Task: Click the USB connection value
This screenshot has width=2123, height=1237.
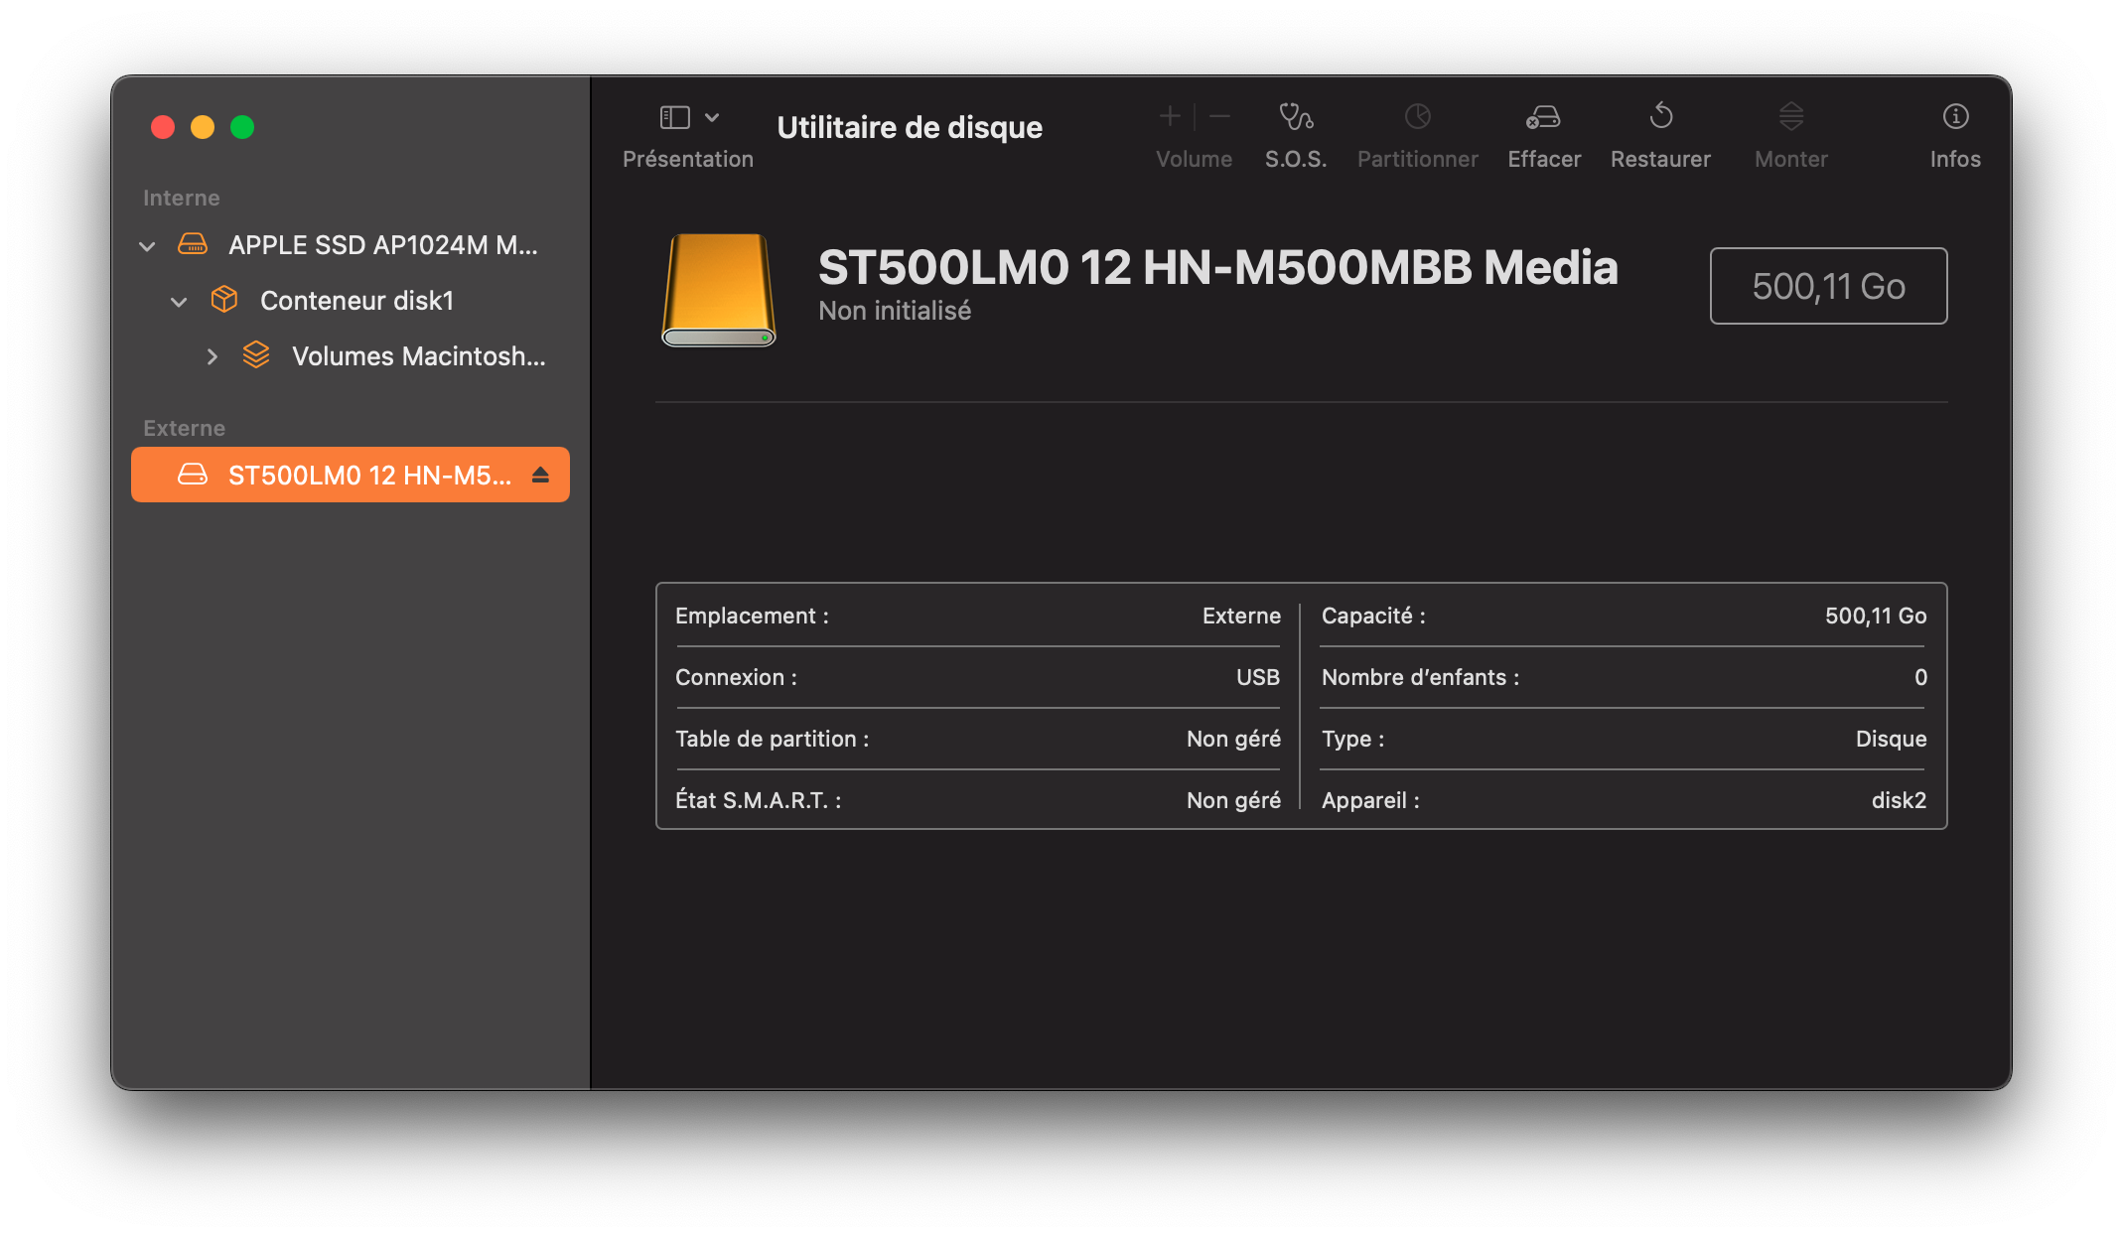Action: click(1258, 677)
